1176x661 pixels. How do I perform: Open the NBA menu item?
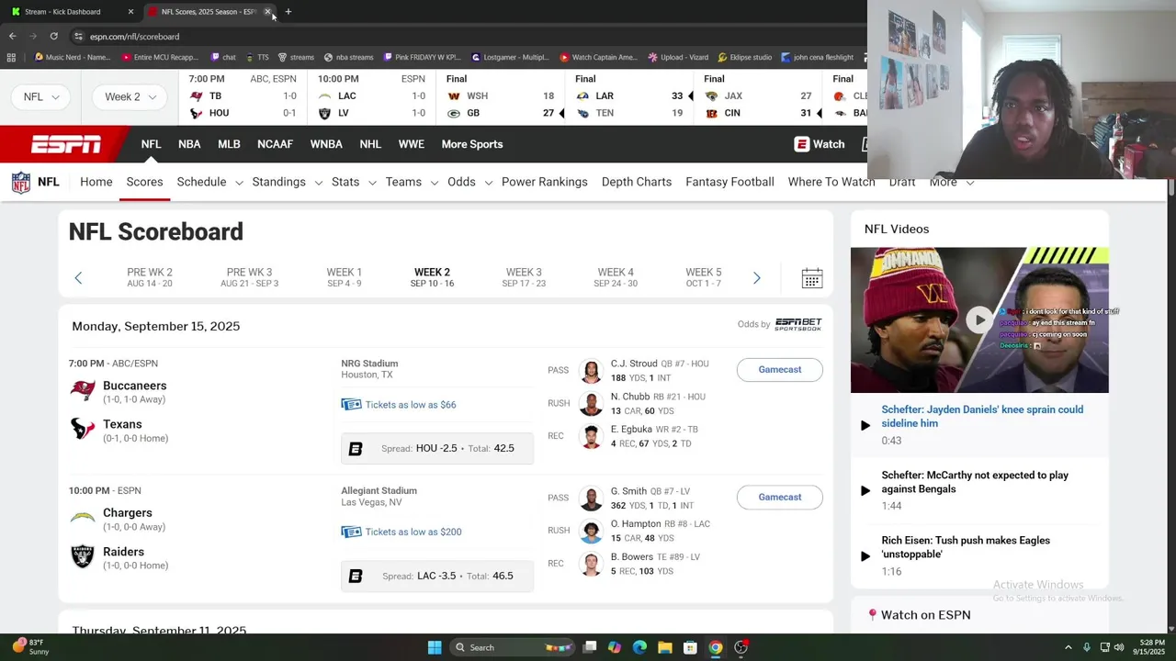(189, 144)
